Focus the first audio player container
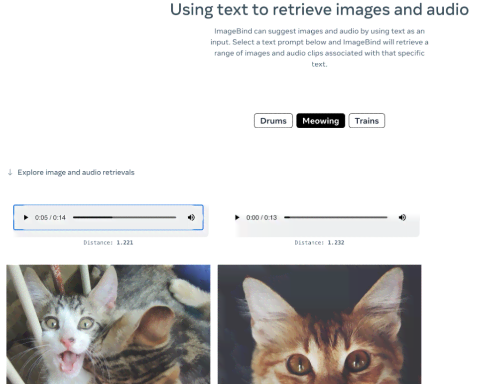This screenshot has width=498, height=384. (108, 217)
